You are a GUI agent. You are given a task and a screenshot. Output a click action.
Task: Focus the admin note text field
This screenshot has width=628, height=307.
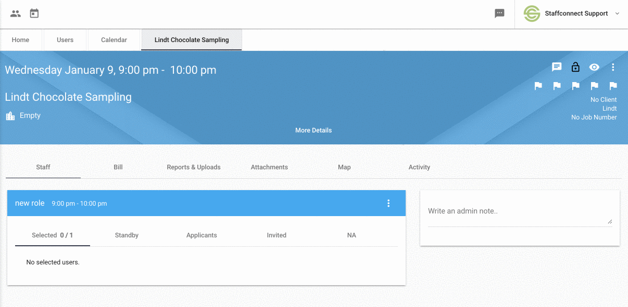(x=520, y=213)
